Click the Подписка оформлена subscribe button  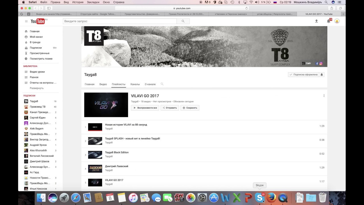303,75
